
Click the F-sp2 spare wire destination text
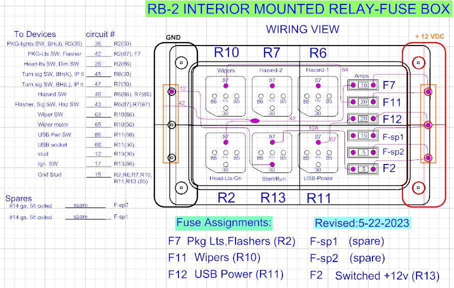[121, 205]
